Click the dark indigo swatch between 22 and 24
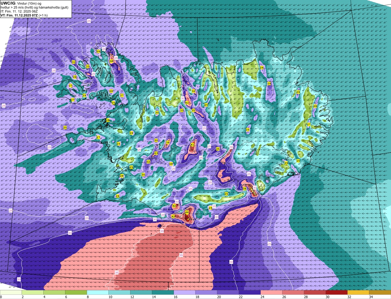The height and width of the screenshot is (299, 391). [x=250, y=292]
